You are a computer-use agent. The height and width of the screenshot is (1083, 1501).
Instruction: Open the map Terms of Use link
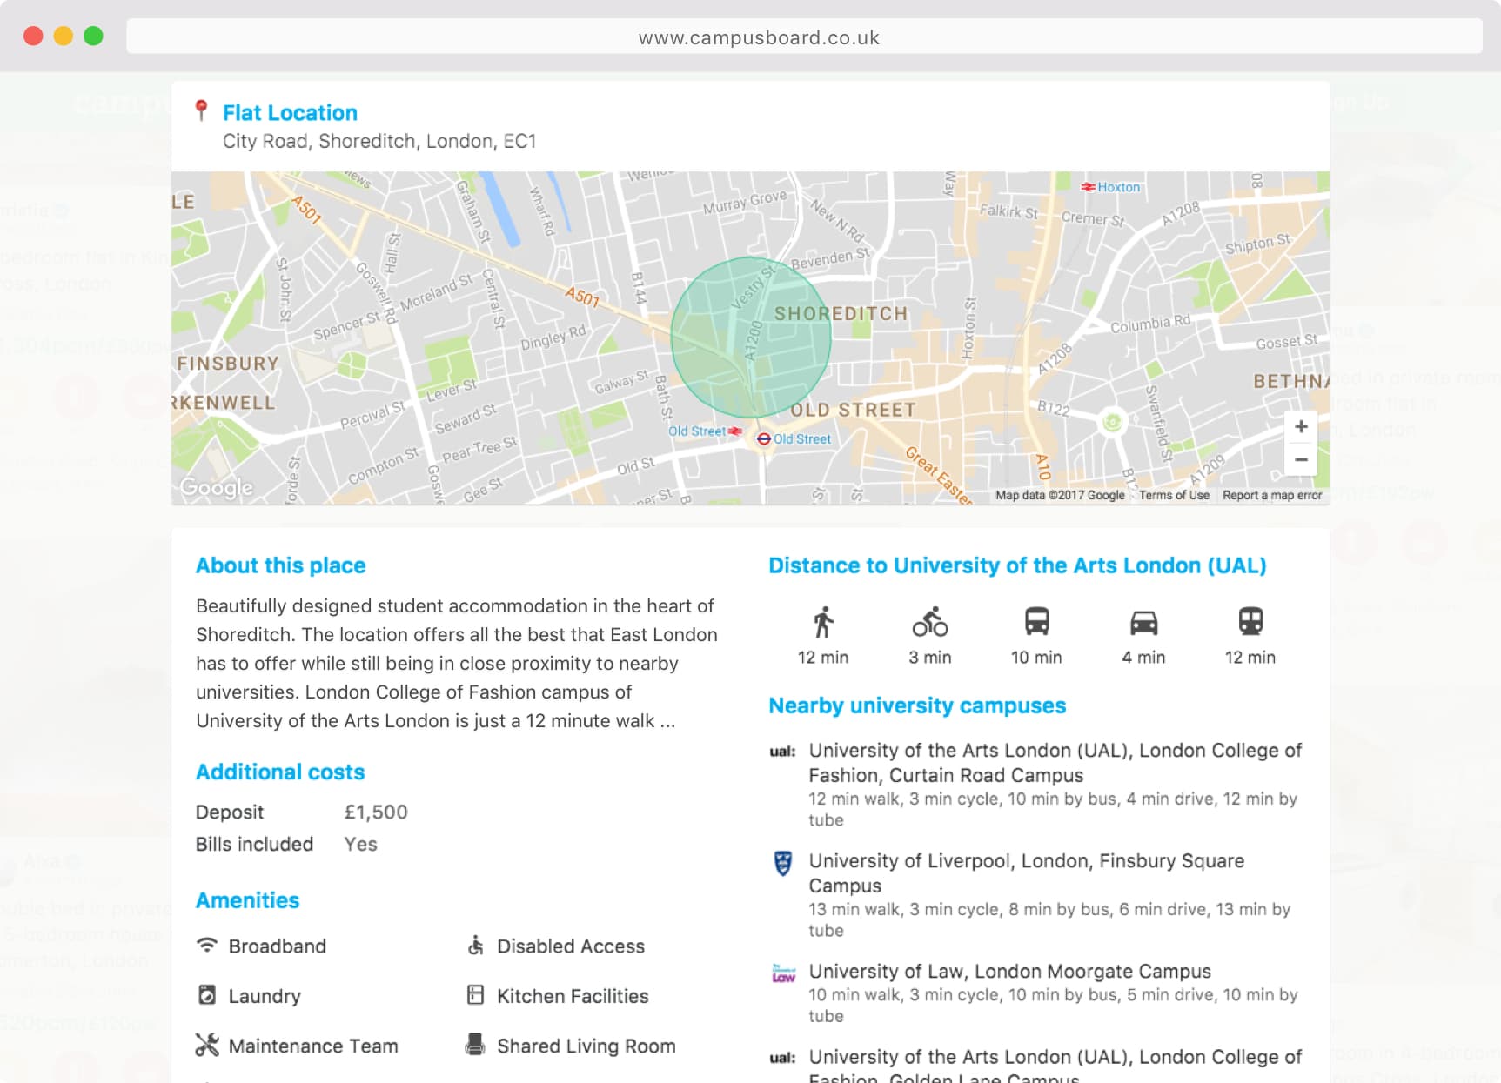1174,495
